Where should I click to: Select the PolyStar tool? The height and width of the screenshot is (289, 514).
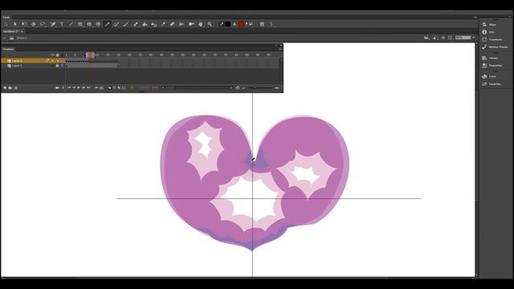click(x=98, y=24)
